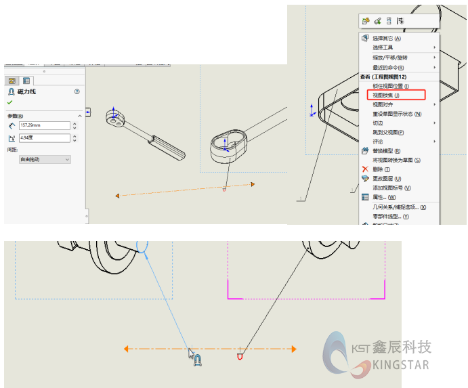Collapse the 参数 section chevron
This screenshot has width=468, height=388.
click(x=80, y=116)
